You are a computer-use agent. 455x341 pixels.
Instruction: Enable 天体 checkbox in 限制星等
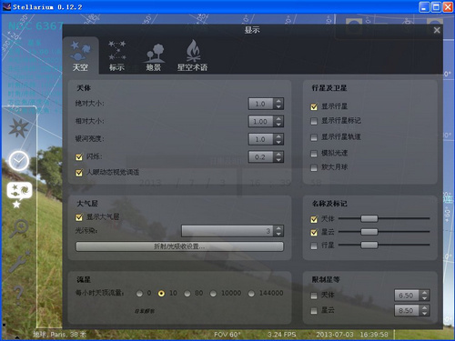(x=314, y=296)
